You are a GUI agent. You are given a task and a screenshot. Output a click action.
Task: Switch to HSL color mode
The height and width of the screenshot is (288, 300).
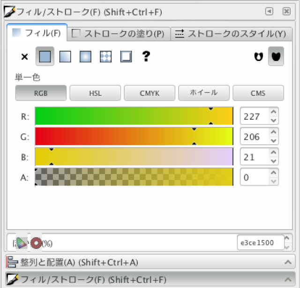tap(95, 93)
